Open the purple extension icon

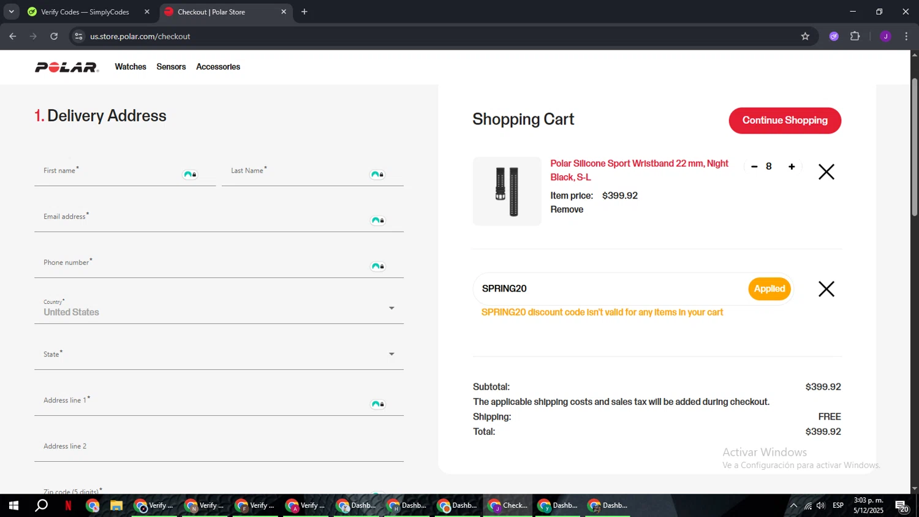coord(834,36)
